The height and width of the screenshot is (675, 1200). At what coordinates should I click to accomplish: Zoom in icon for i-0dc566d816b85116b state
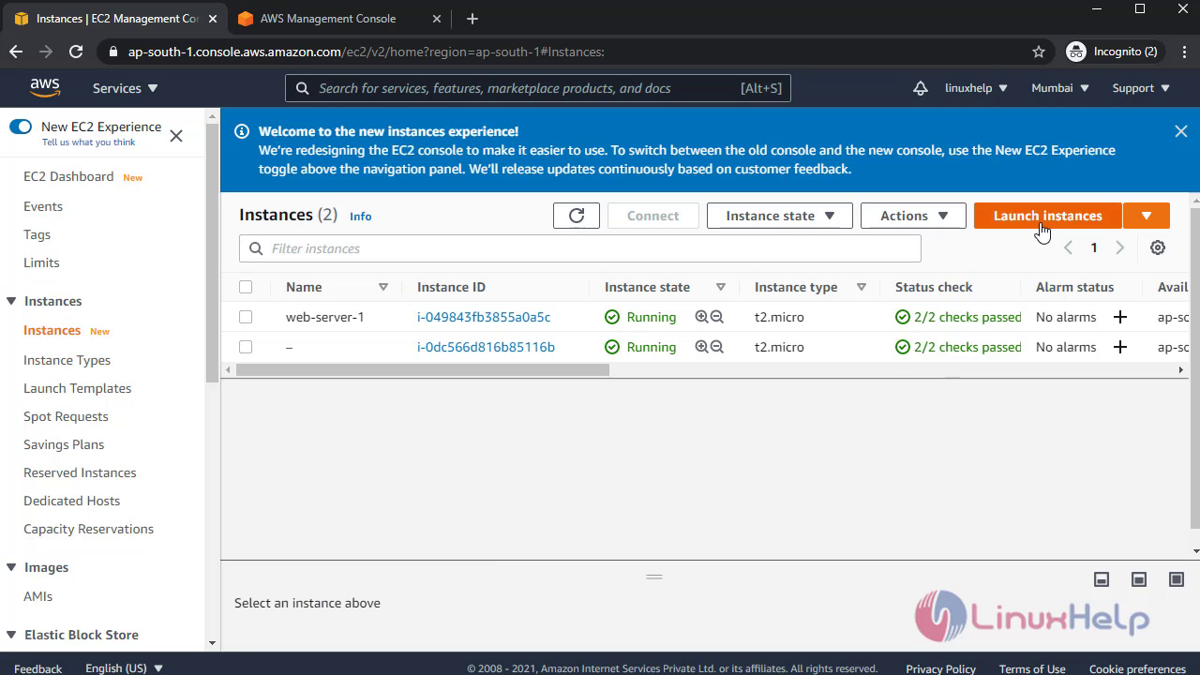coord(701,347)
